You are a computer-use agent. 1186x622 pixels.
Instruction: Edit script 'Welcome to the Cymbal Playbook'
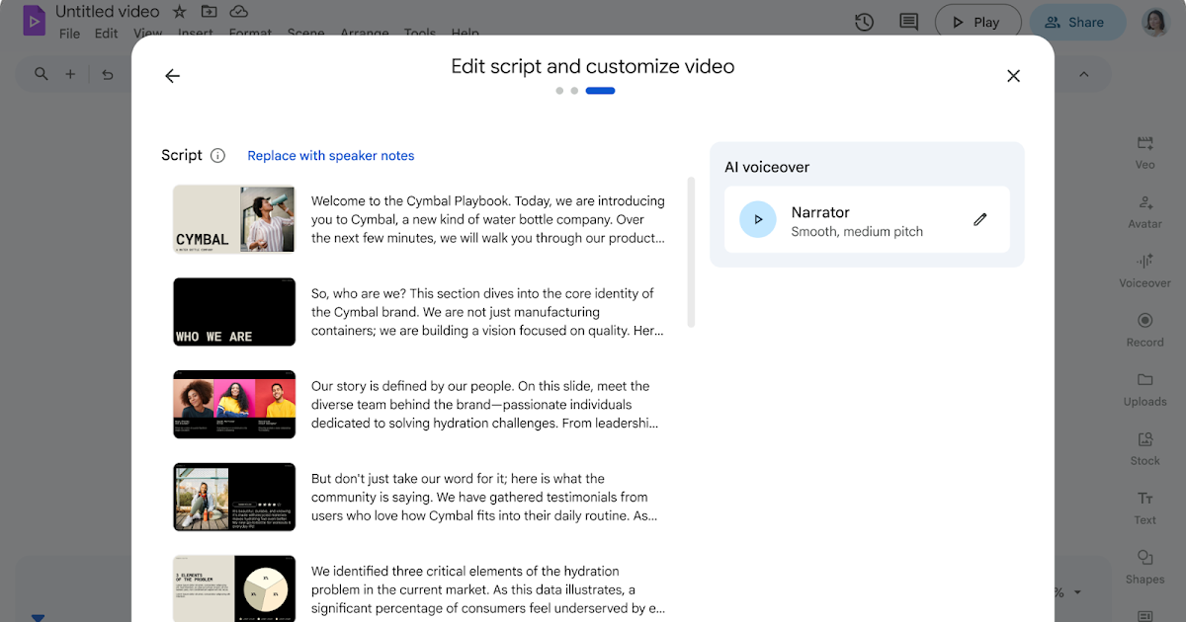click(488, 219)
